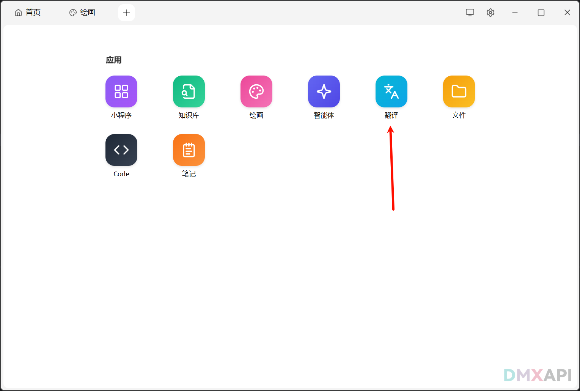Image resolution: width=580 pixels, height=391 pixels.
Task: Close the application window
Action: tap(567, 13)
